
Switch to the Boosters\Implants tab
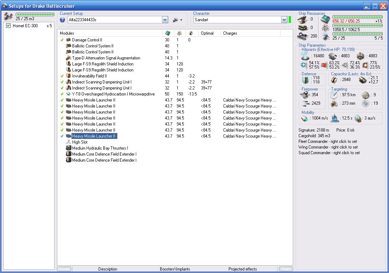pos(175,269)
